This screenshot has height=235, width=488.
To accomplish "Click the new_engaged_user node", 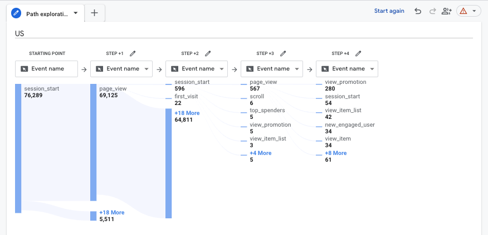I will 350,128.
